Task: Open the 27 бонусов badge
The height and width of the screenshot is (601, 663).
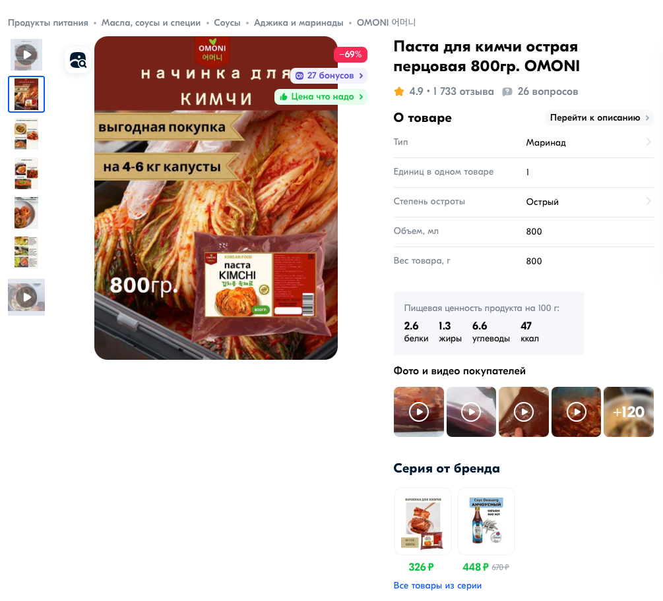Action: (x=329, y=76)
